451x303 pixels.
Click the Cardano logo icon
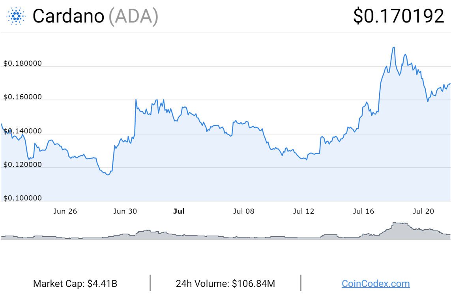[16, 16]
